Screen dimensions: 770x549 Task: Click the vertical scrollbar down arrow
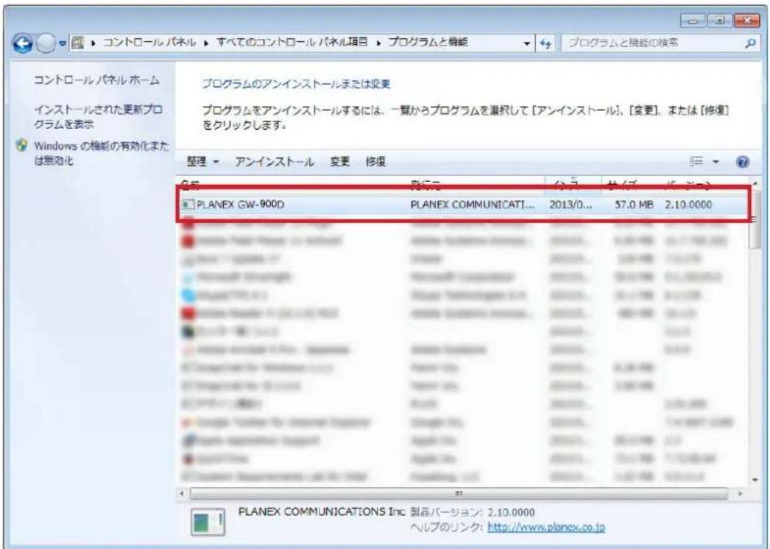(x=755, y=481)
